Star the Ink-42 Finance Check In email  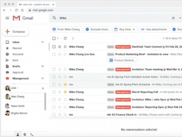pos(60,115)
